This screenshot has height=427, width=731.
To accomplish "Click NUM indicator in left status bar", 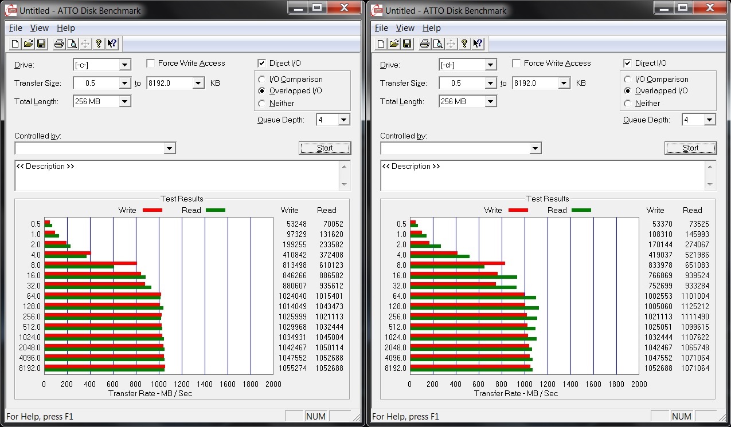I will point(316,417).
